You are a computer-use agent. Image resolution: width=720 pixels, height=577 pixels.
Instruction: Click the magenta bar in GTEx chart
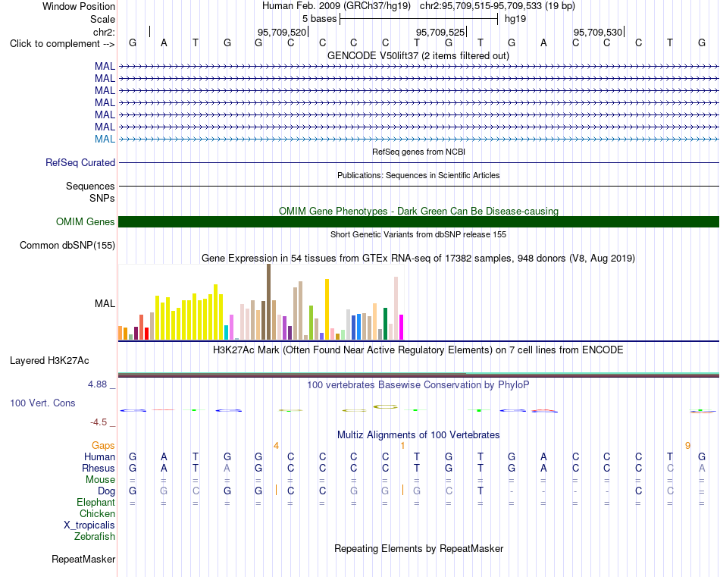[402, 327]
